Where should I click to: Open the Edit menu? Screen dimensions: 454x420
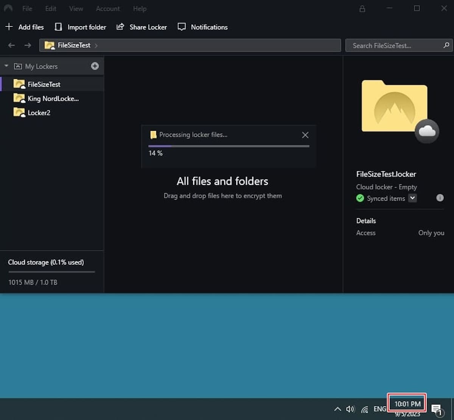tap(51, 8)
